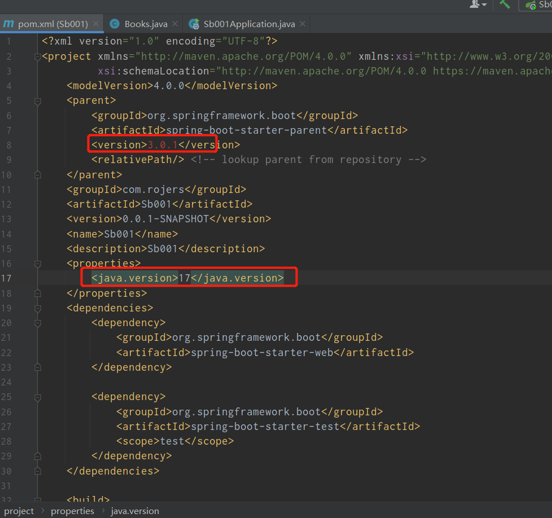Click the relativePath tag on line 9
The image size is (552, 518).
point(138,160)
